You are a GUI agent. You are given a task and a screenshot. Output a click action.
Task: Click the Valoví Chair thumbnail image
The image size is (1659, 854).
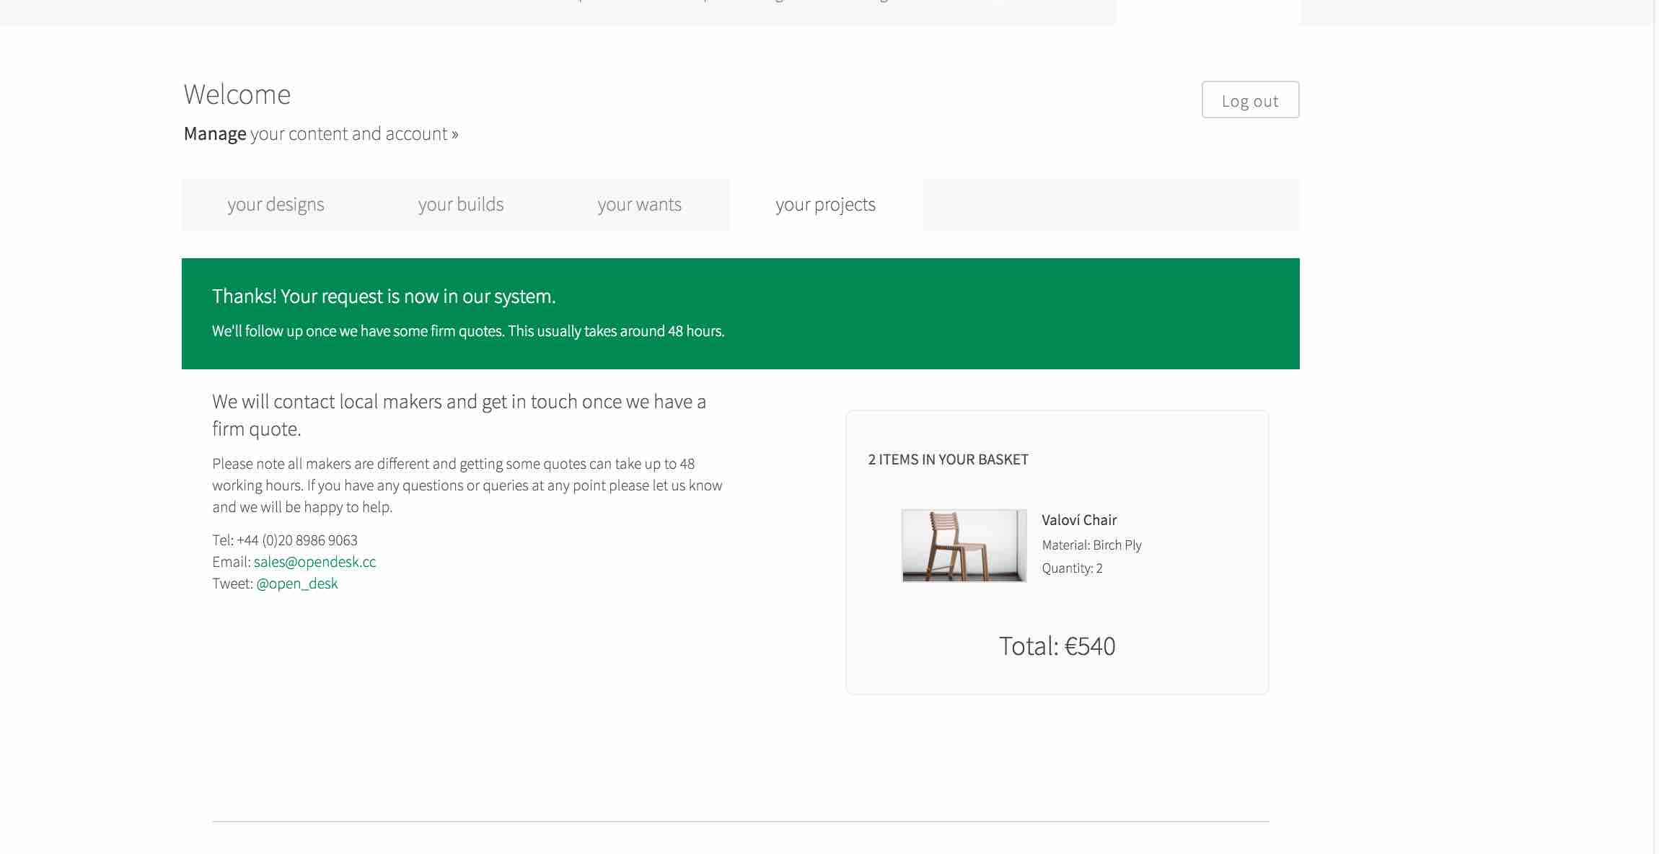coord(964,545)
